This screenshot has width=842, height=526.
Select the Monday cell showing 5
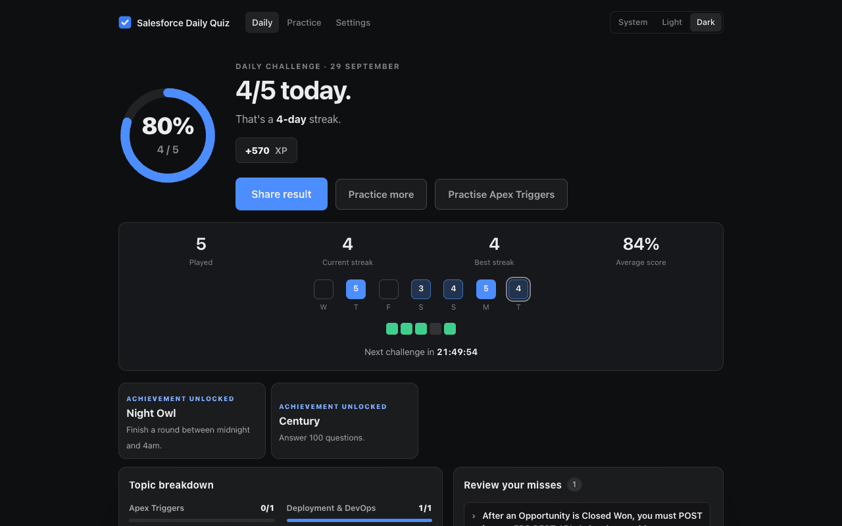pos(486,289)
